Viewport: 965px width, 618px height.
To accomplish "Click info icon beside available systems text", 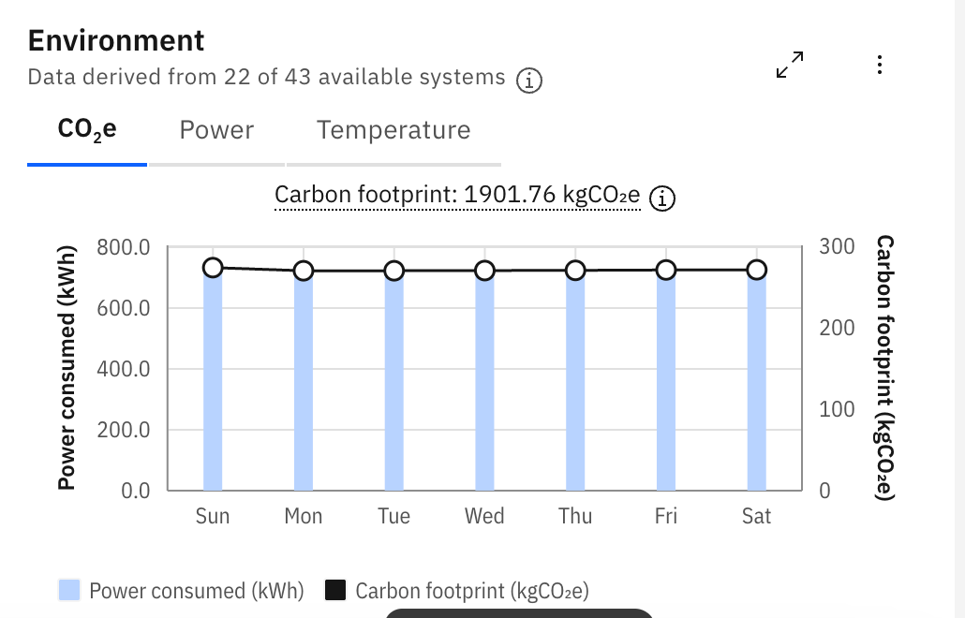I will (x=529, y=80).
